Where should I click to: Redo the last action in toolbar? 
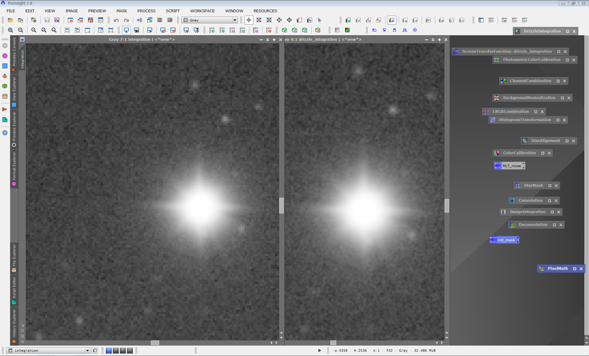tap(127, 20)
